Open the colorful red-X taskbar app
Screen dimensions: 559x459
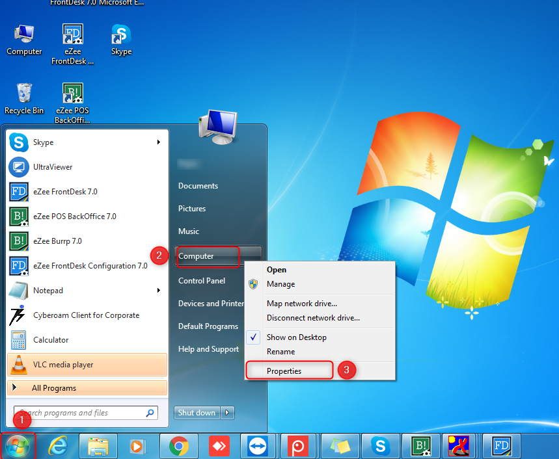(x=459, y=446)
